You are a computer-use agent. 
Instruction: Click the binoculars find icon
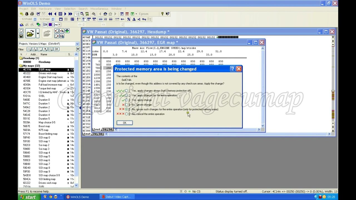105,14
